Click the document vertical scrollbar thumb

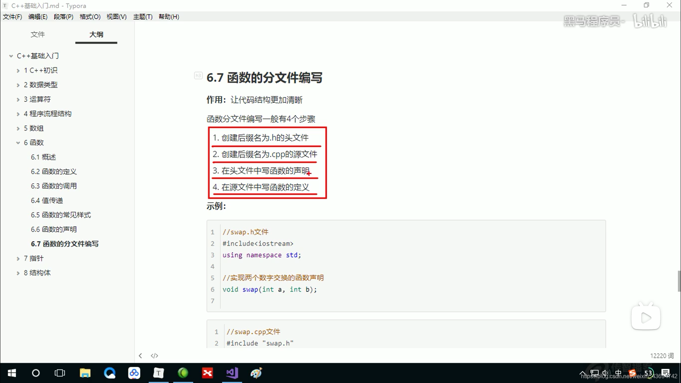(x=679, y=281)
